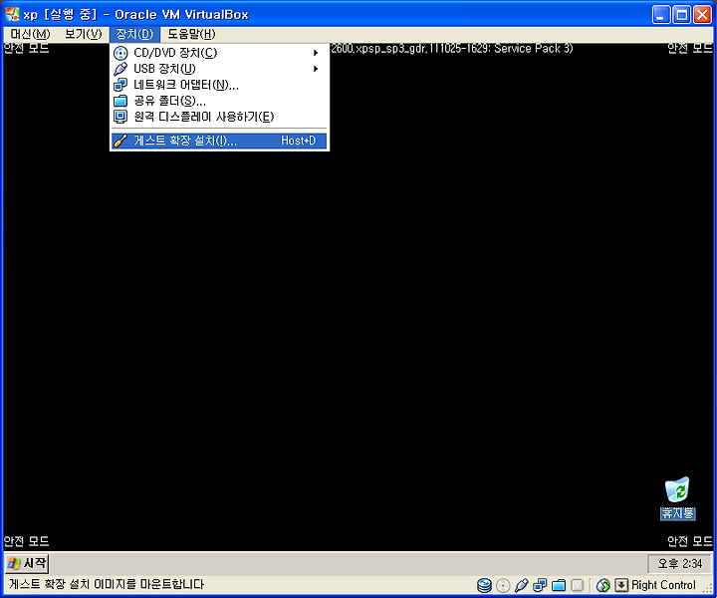Click the Right Control host key label
The width and height of the screenshot is (717, 598).
pos(663,585)
